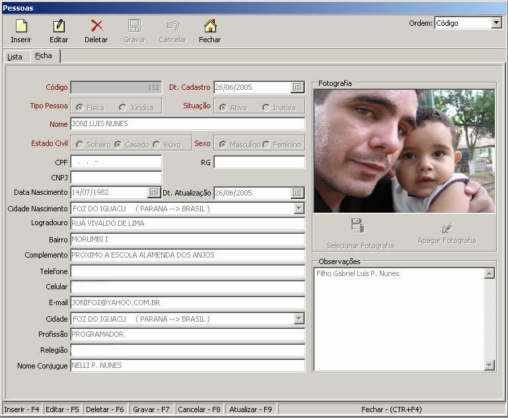Image resolution: width=508 pixels, height=418 pixels.
Task: Open the Data Nascimento calendar picker
Action: (x=153, y=192)
